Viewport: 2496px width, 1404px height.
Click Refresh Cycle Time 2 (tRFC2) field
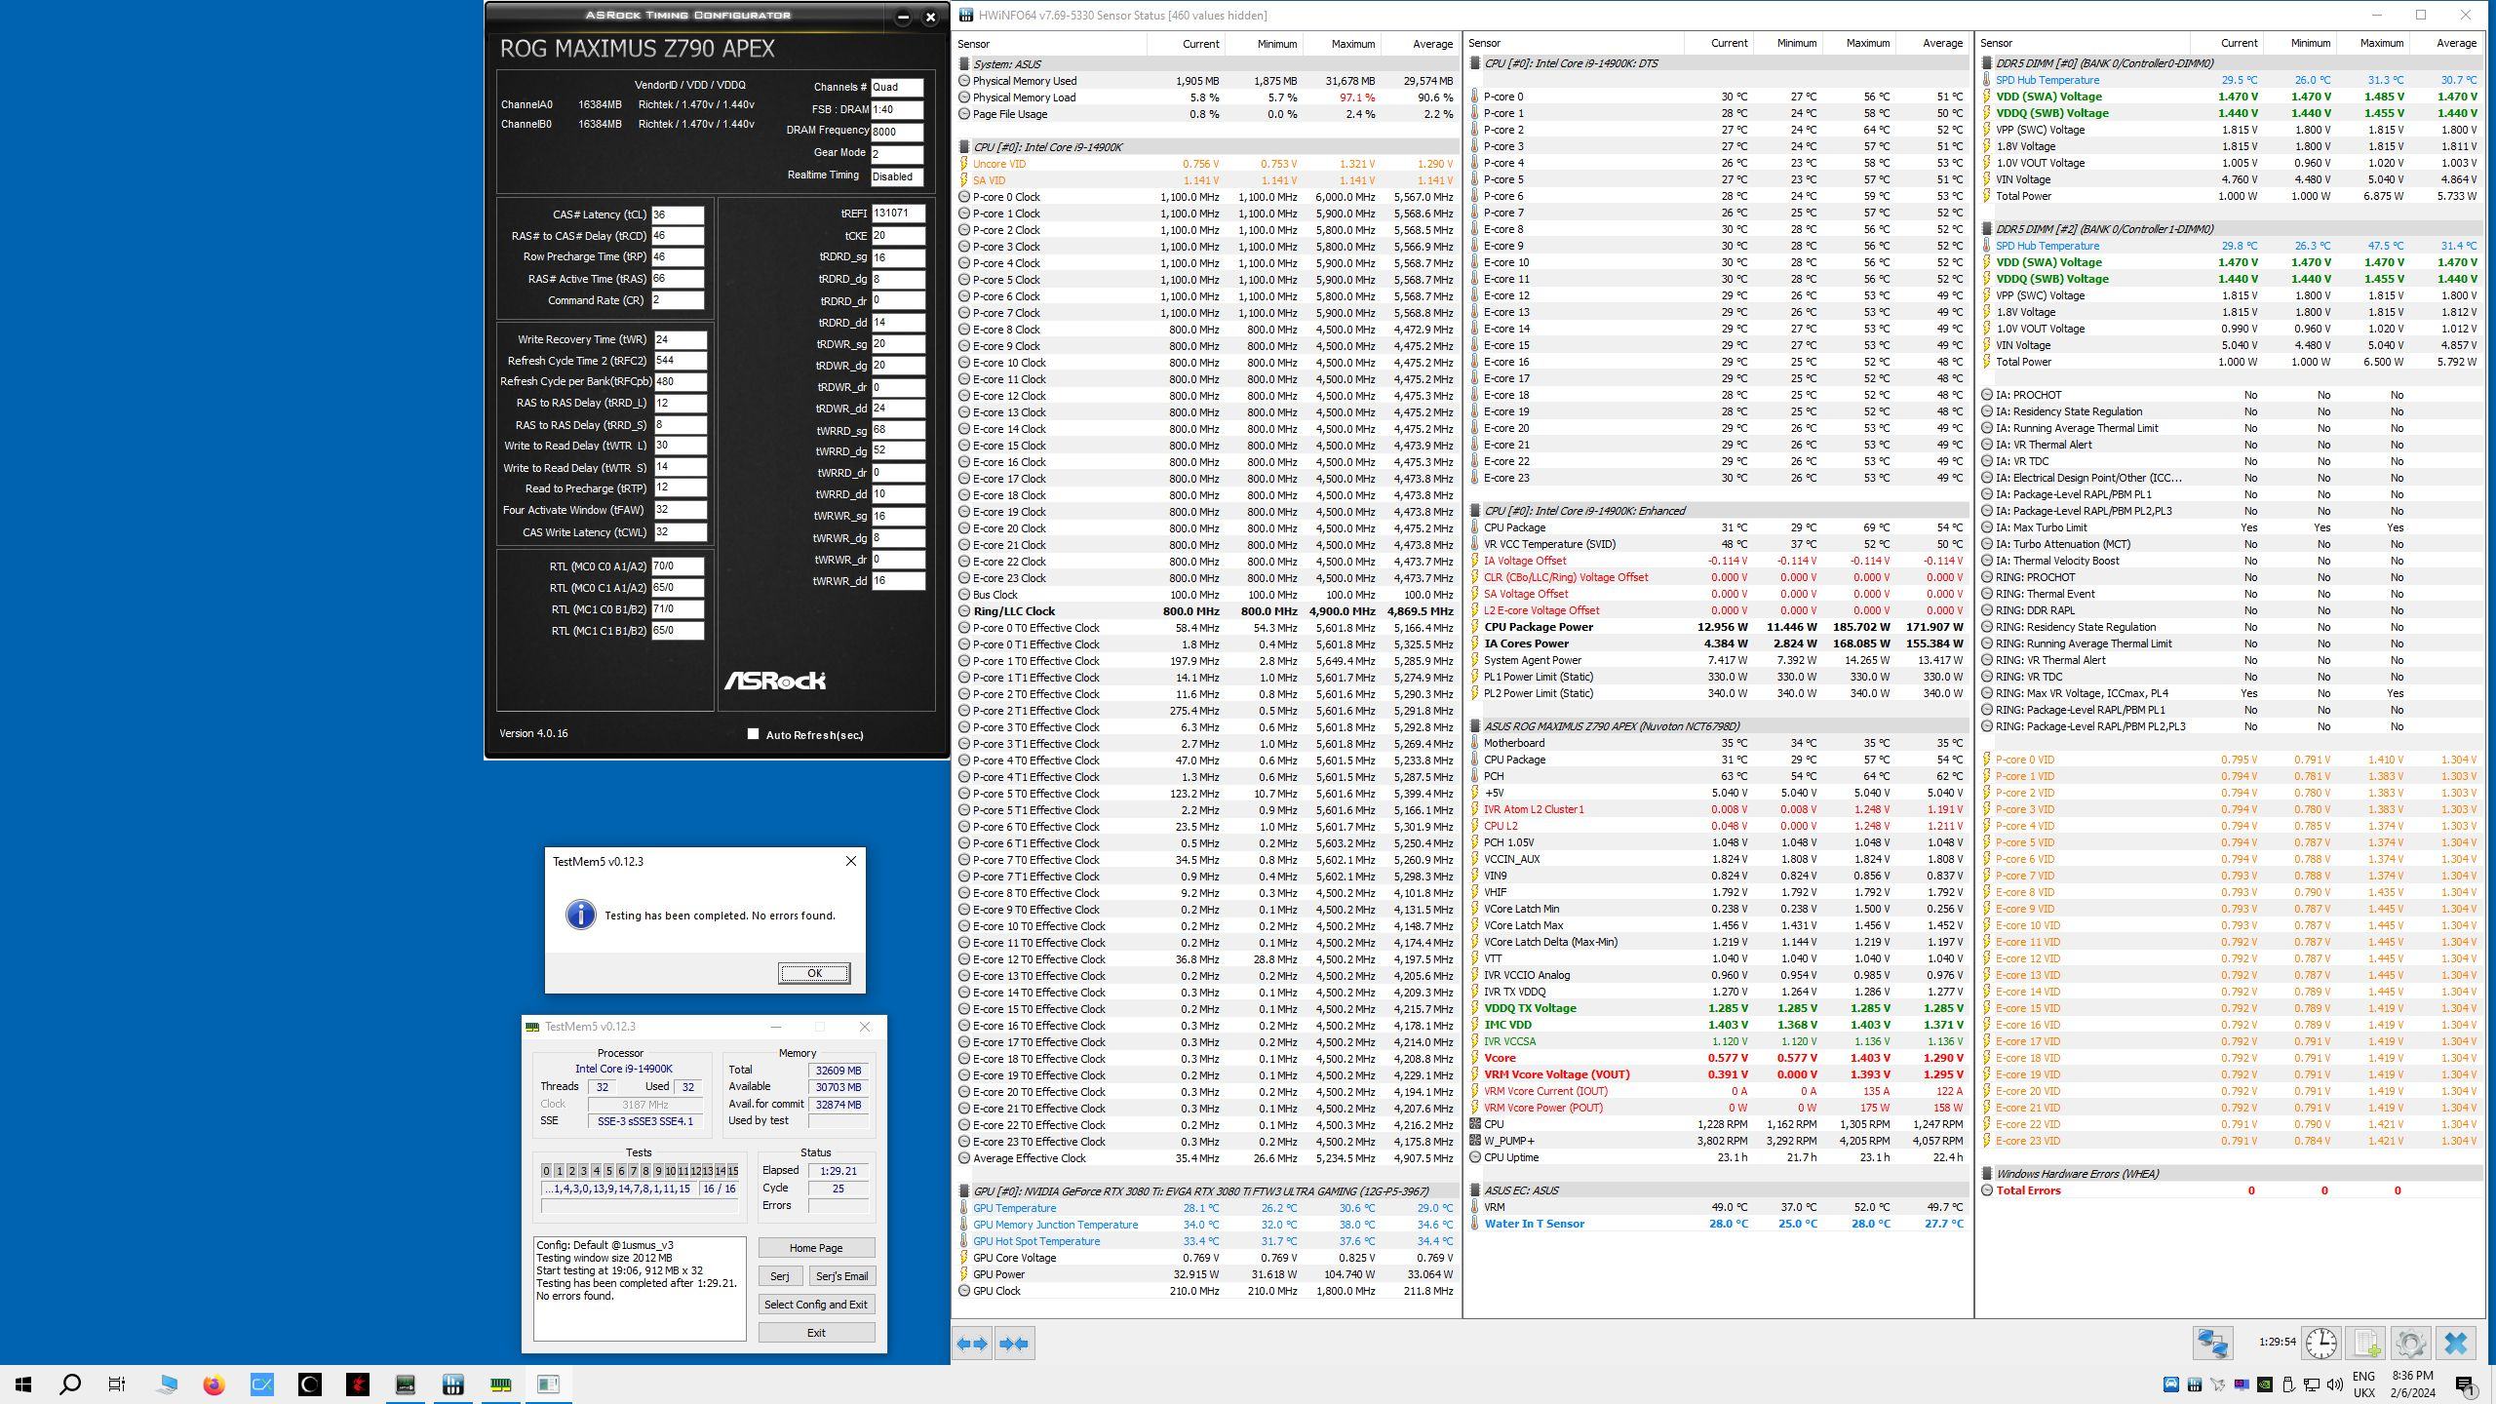680,361
